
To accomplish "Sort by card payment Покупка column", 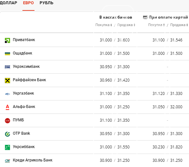I will [x=156, y=25].
